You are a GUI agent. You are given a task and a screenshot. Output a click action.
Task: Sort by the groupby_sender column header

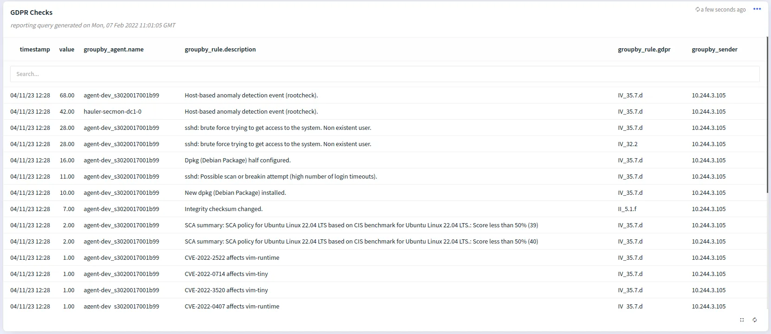(714, 49)
